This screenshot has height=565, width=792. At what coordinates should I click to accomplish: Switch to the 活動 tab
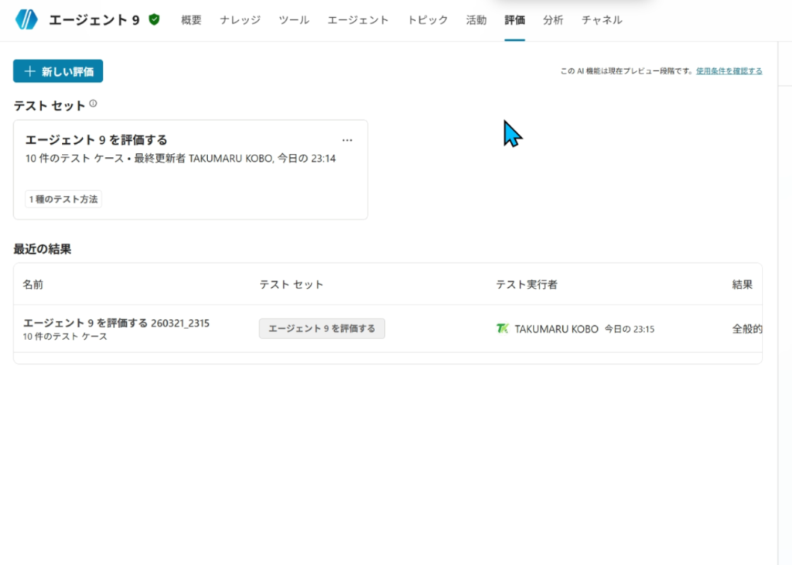476,20
